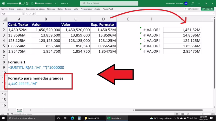Open the Disposición de página tab
The width and height of the screenshot is (216, 121).
[35, 9]
